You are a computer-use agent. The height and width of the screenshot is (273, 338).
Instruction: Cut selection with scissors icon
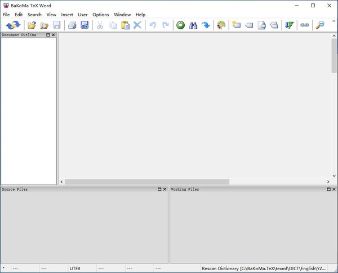tap(100, 25)
